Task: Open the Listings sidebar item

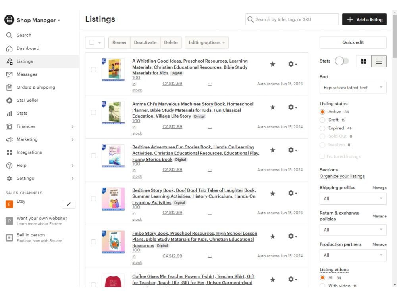Action: click(x=39, y=61)
